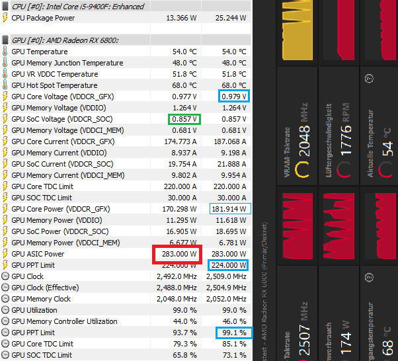The width and height of the screenshot is (398, 361).
Task: Click the lightning icon beside GPU Memory Power (VDDIO)
Action: coord(5,220)
